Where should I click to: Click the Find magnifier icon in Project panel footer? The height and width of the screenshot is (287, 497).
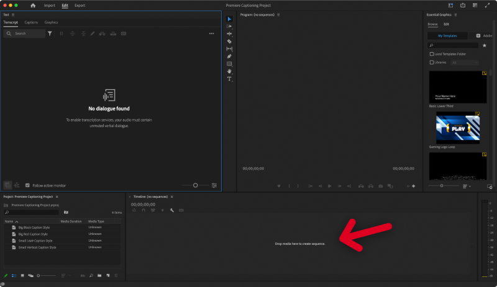[x=91, y=276]
